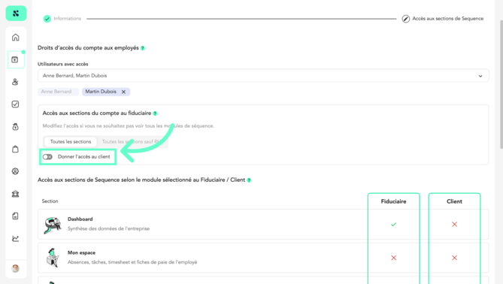Screen dimensions: 503x284
Task: Click the green Sequence logo icon
Action: click(16, 14)
